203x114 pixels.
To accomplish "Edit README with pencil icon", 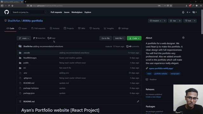I will [x=138, y=101].
